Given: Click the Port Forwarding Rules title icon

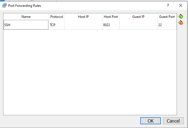Looking at the screenshot, I should coord(5,6).
